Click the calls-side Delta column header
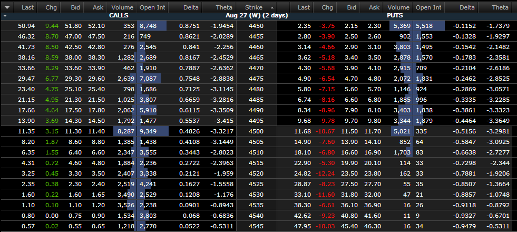Viewport: 517px width, 232px height. [190, 7]
